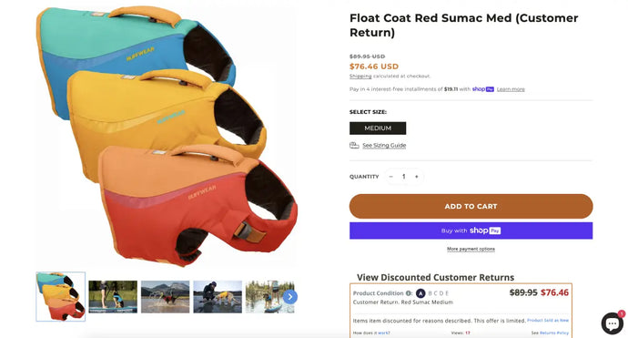Decrease quantity with the minus icon

(390, 177)
